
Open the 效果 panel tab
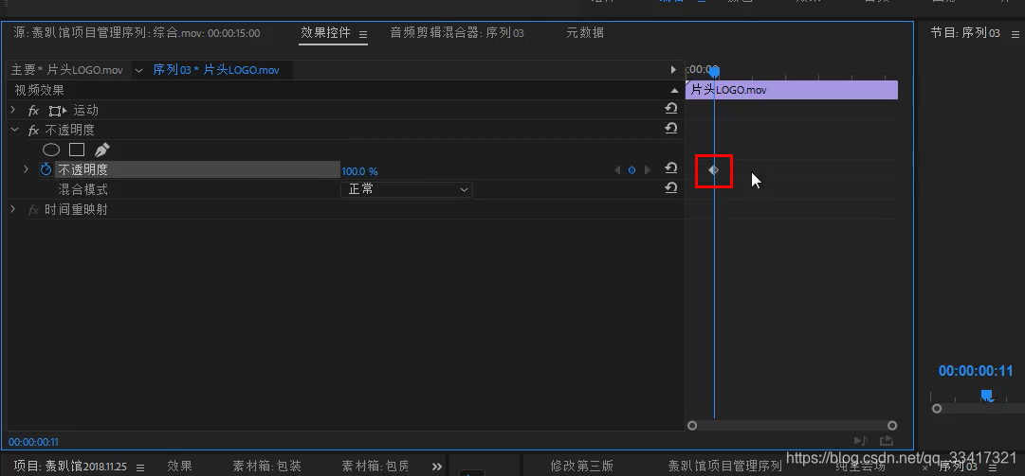(180, 467)
